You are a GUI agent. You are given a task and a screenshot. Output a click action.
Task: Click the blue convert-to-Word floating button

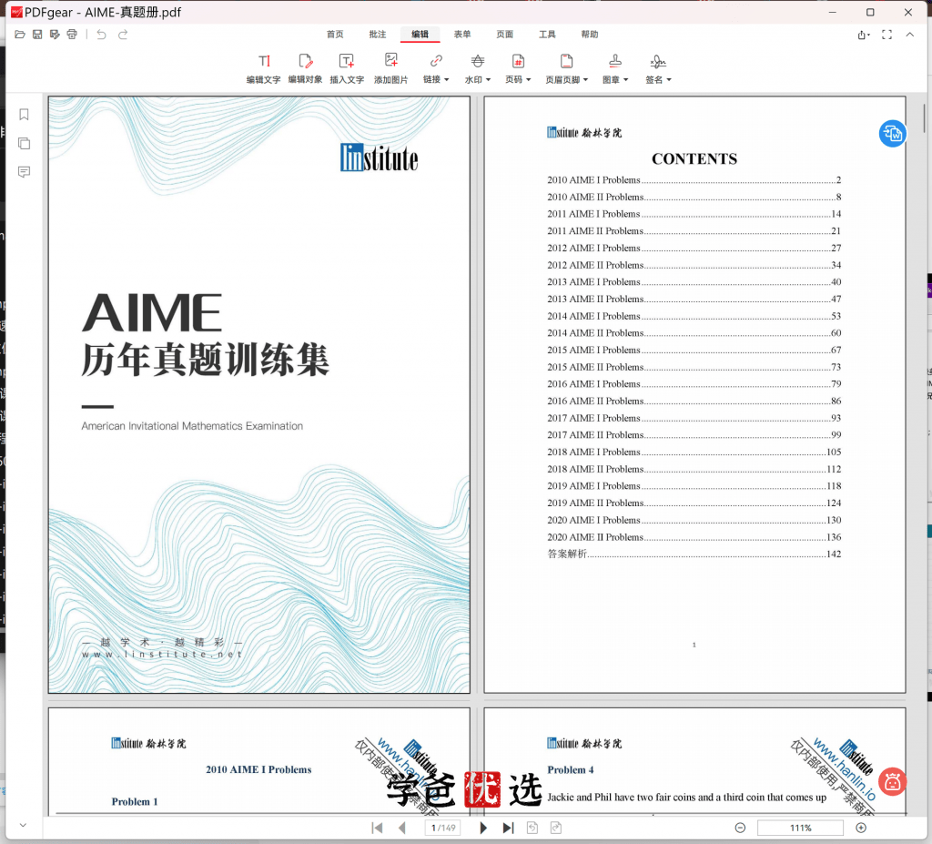892,134
